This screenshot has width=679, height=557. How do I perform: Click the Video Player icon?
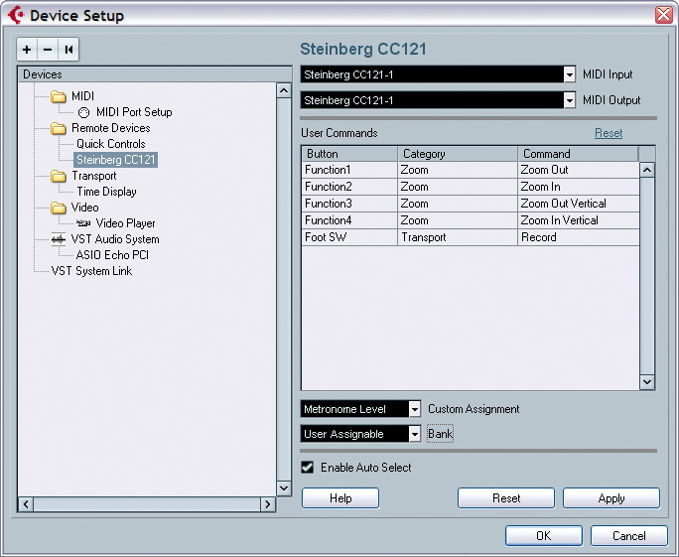(83, 223)
